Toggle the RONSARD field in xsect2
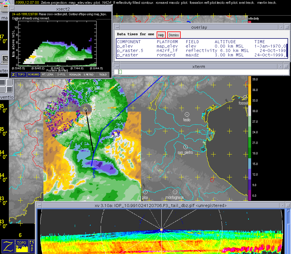Screen dimensions: 291x254 tap(33, 75)
